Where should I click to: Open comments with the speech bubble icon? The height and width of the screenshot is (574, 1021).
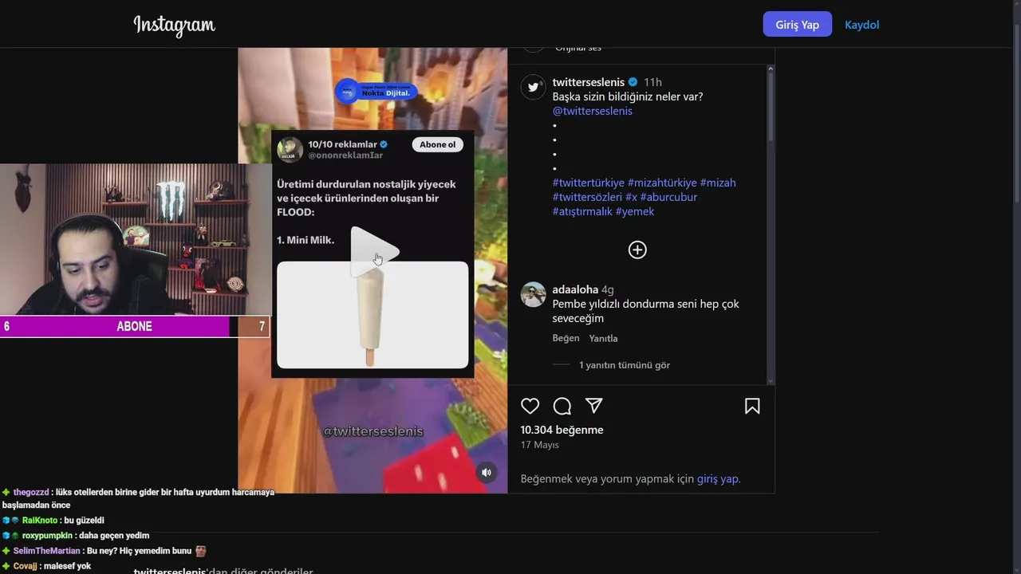tap(562, 406)
